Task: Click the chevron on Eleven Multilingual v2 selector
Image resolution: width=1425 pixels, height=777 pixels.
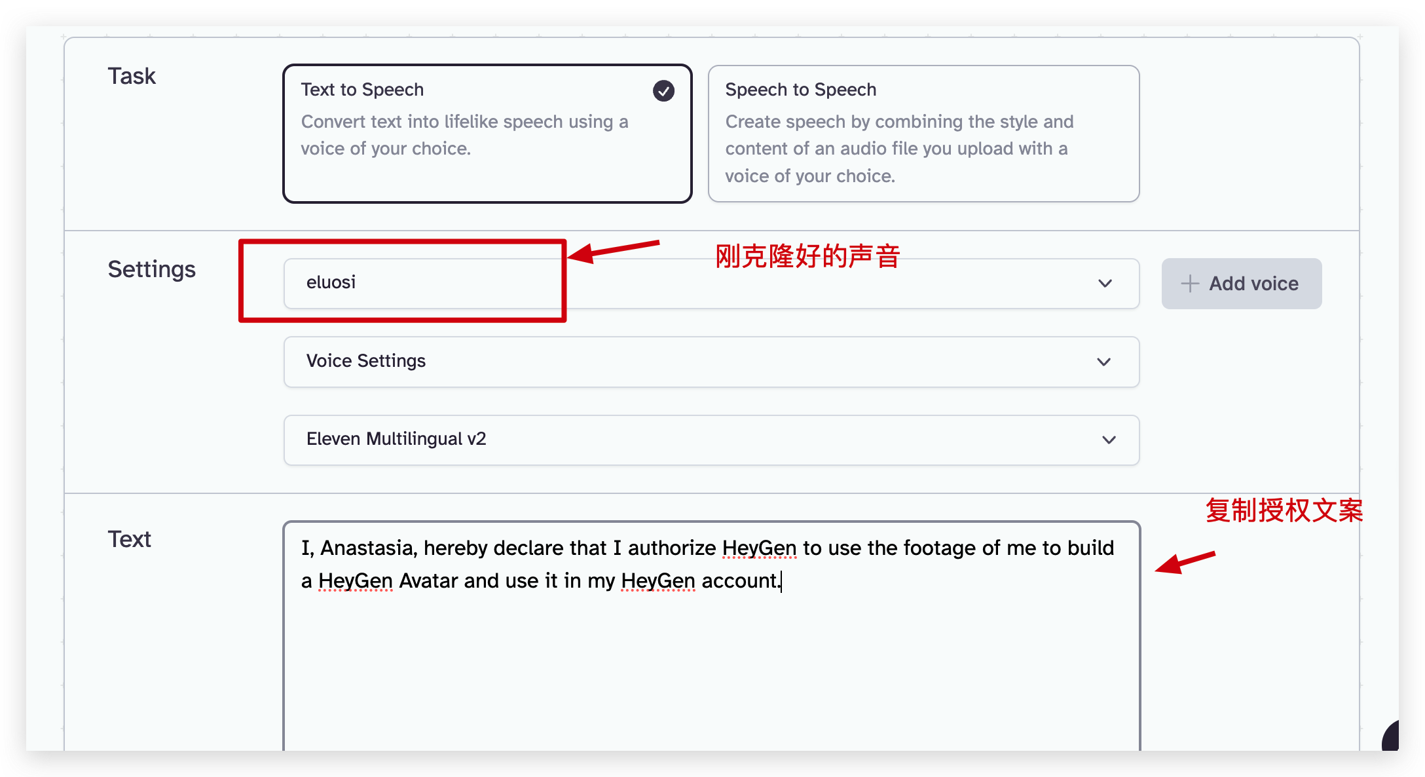Action: coord(1108,440)
